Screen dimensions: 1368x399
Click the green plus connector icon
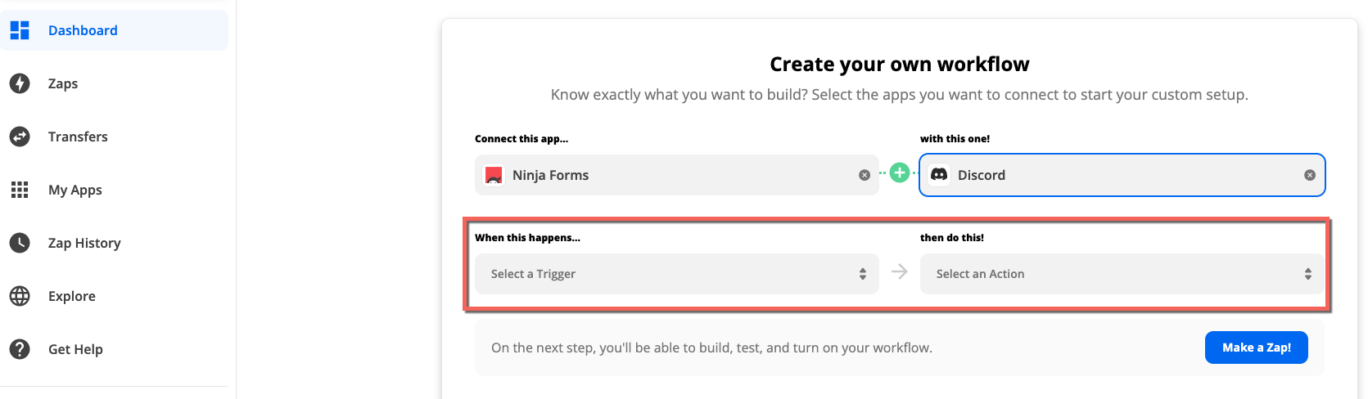pos(900,173)
